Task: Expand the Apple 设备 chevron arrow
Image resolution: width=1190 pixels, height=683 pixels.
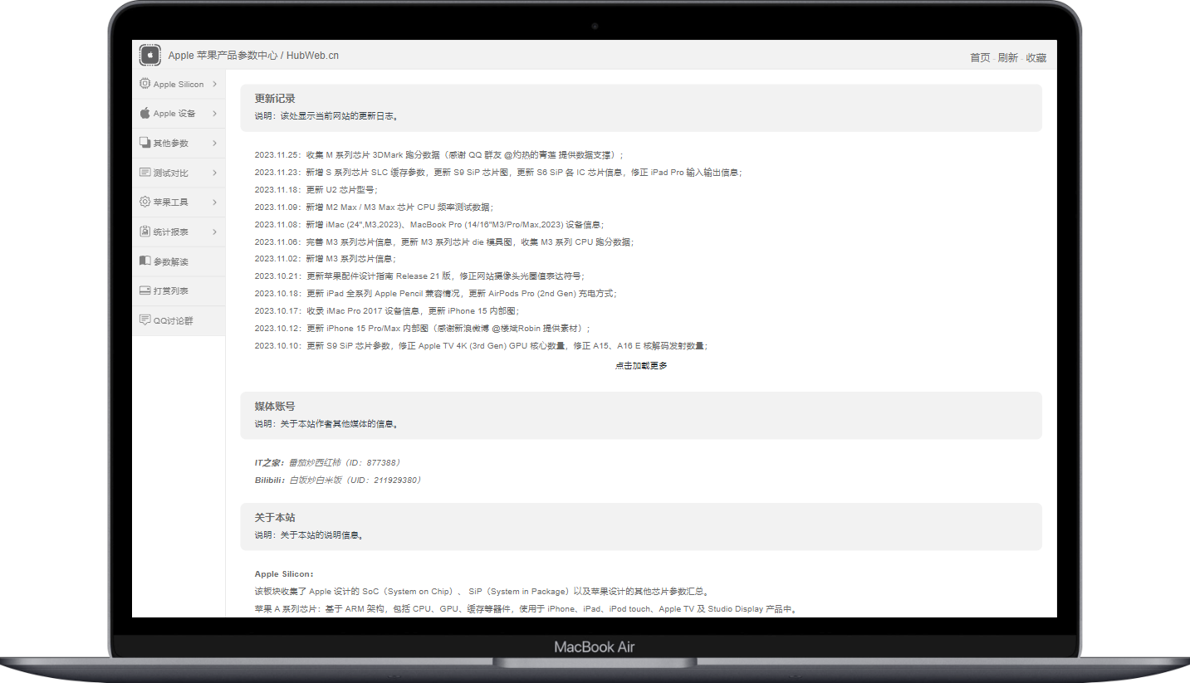Action: (x=214, y=114)
